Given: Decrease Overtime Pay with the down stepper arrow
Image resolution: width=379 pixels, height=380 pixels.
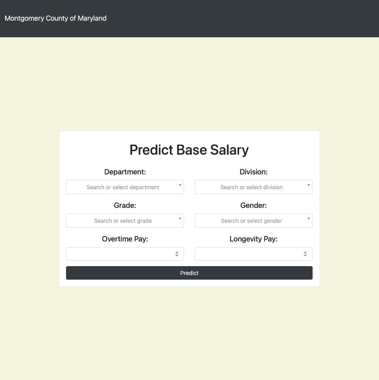Looking at the screenshot, I should (x=177, y=255).
